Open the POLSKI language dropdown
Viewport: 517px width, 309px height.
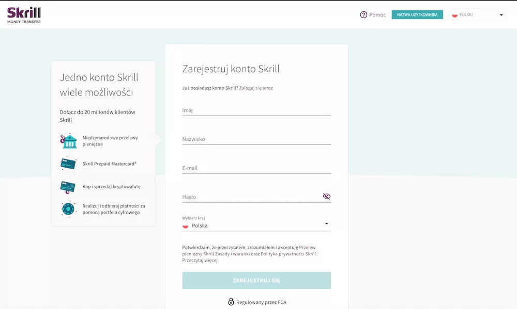tap(477, 15)
